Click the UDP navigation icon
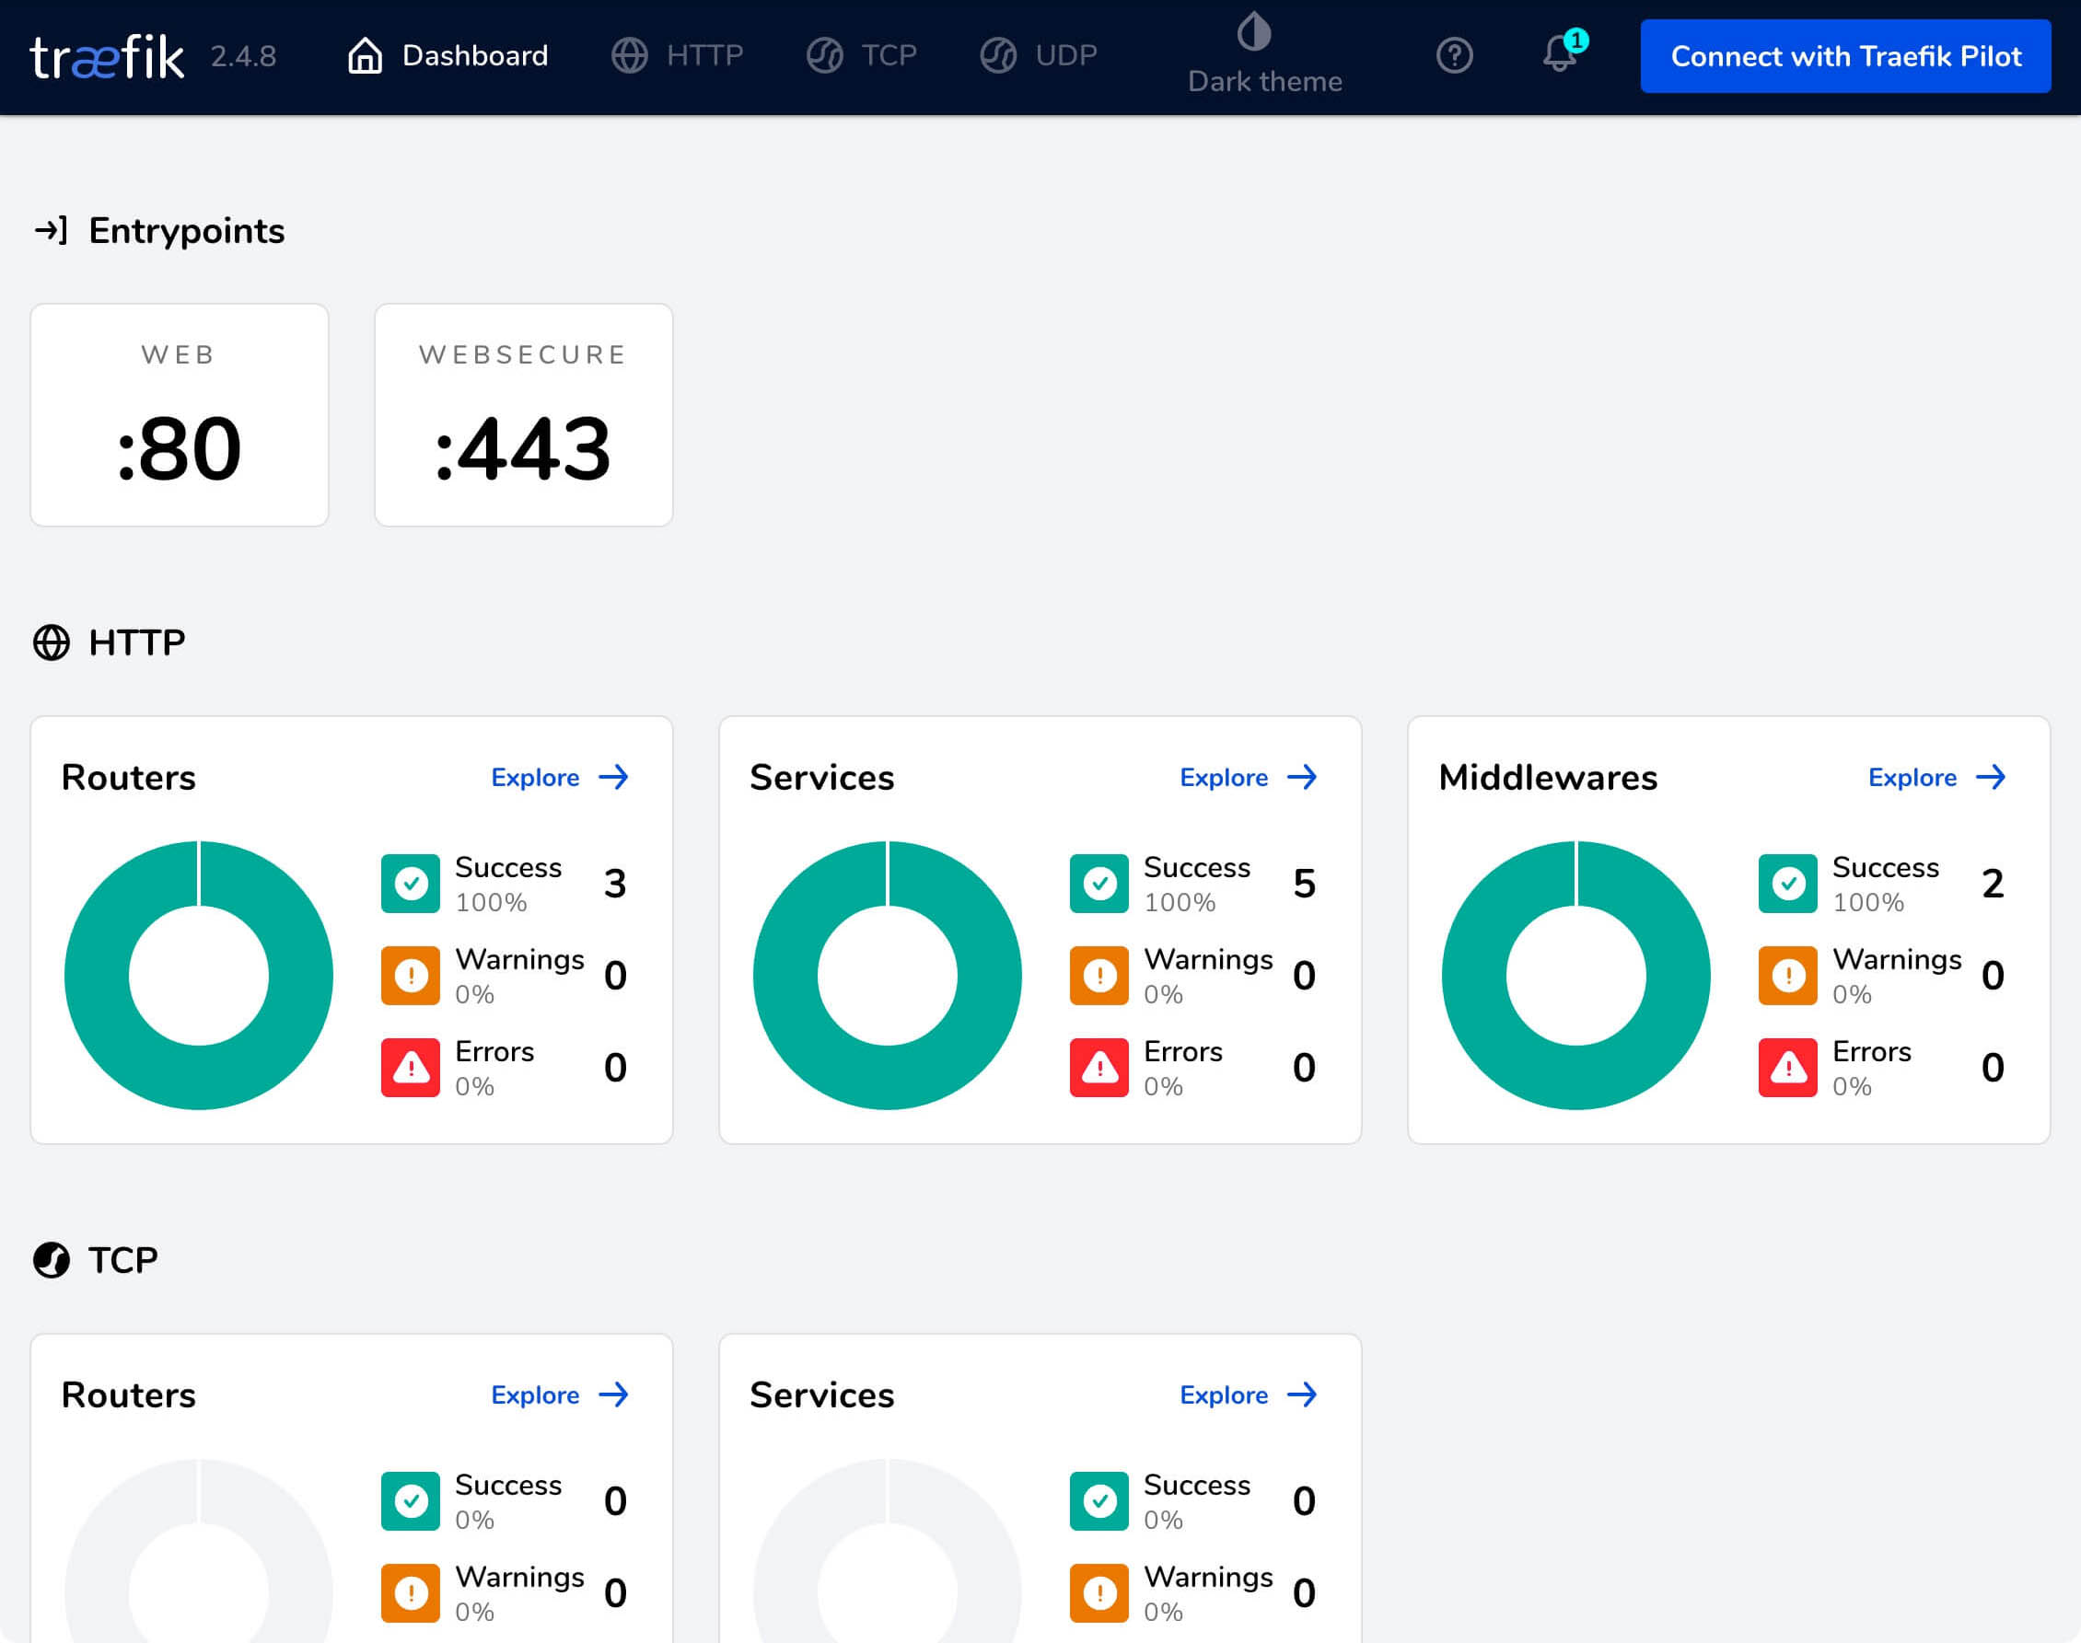2081x1643 pixels. click(x=996, y=56)
